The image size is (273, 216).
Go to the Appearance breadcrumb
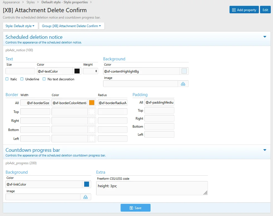[x=11, y=2]
